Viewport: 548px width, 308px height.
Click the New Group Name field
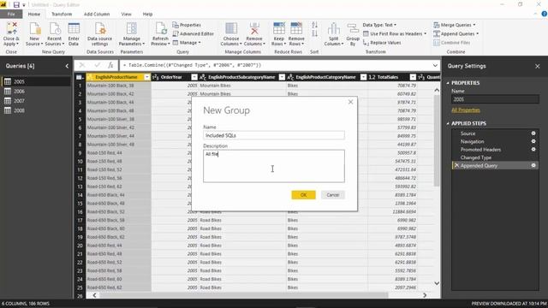pos(274,135)
